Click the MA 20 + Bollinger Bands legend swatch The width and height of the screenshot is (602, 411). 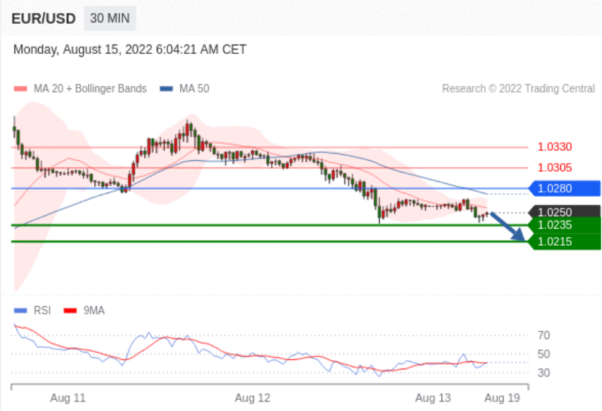pyautogui.click(x=20, y=88)
